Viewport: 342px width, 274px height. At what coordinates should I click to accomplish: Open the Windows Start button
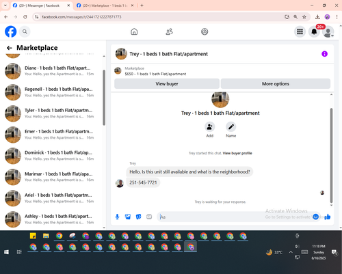(6, 252)
